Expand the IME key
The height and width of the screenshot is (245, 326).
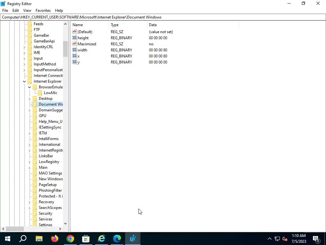click(x=24, y=53)
